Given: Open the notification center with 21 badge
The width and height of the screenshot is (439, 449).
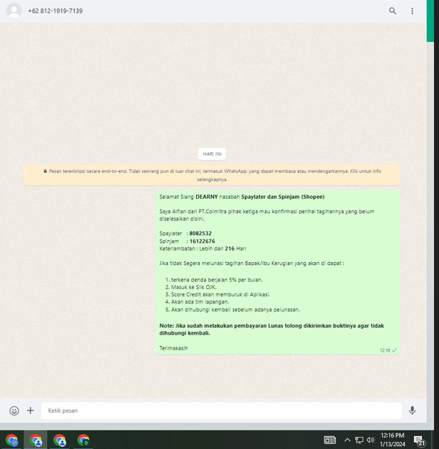Looking at the screenshot, I should (x=420, y=440).
